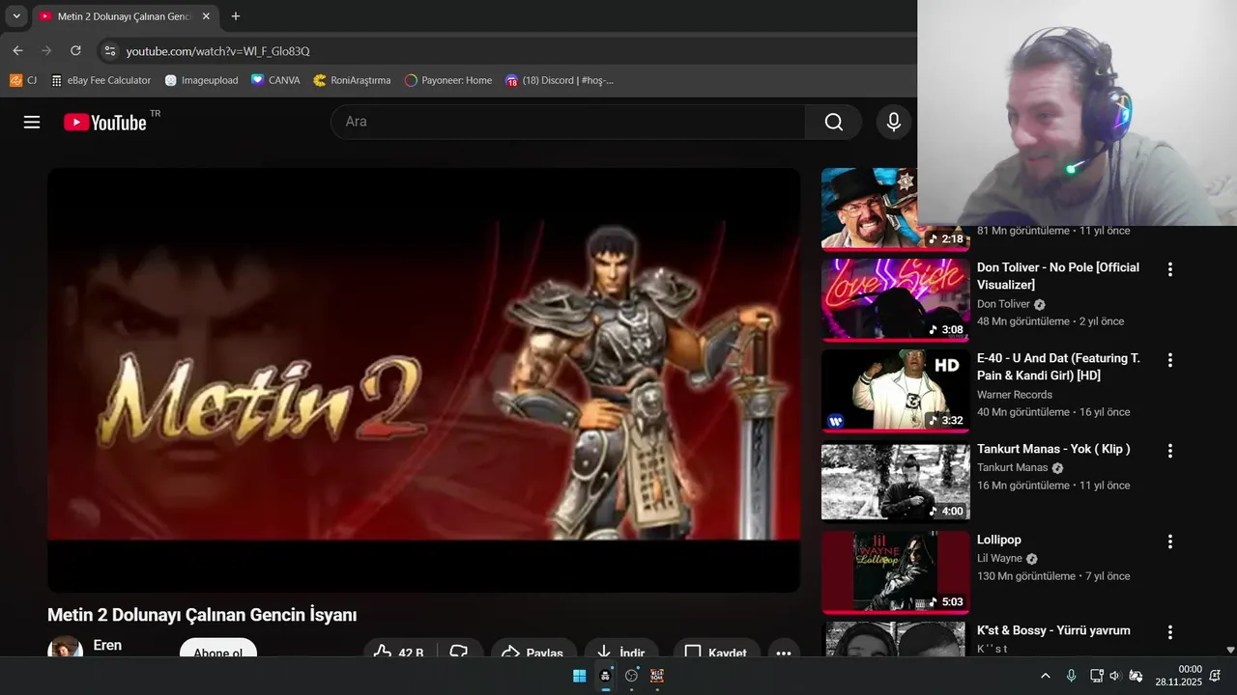Open the Windows Start menu

tap(579, 676)
